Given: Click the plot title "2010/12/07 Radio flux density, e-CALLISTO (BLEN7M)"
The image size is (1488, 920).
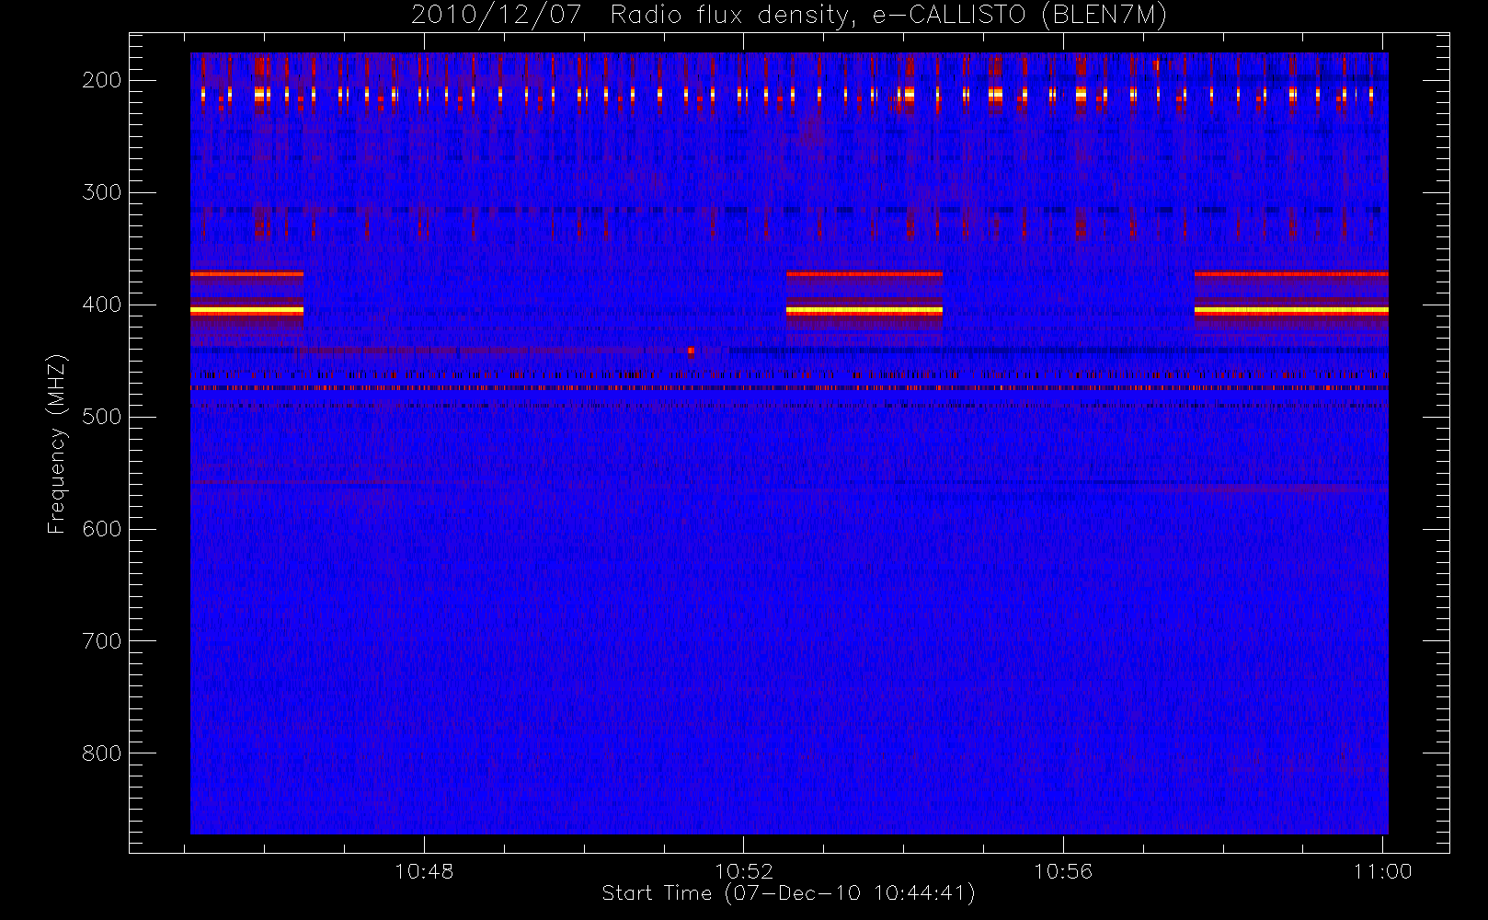Looking at the screenshot, I should 788,16.
